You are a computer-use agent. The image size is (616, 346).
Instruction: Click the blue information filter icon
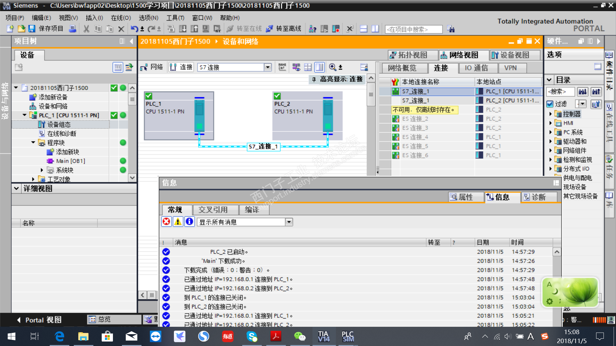coord(189,222)
